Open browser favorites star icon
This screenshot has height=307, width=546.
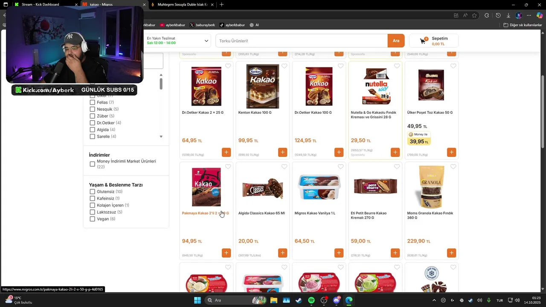(x=474, y=15)
